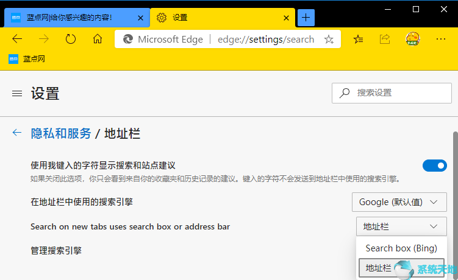Open the favorites list icon

tap(358, 39)
